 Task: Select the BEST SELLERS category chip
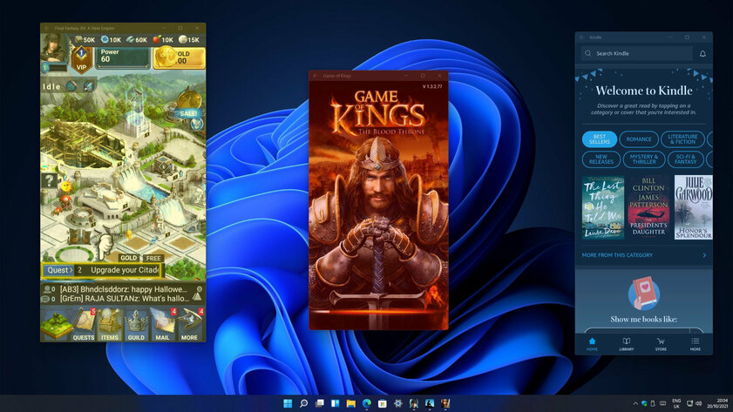click(x=600, y=139)
